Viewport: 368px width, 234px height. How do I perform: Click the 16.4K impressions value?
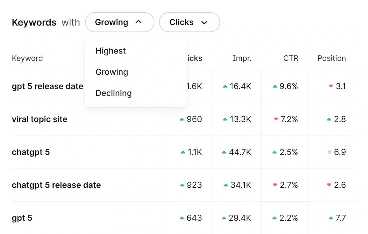point(240,86)
